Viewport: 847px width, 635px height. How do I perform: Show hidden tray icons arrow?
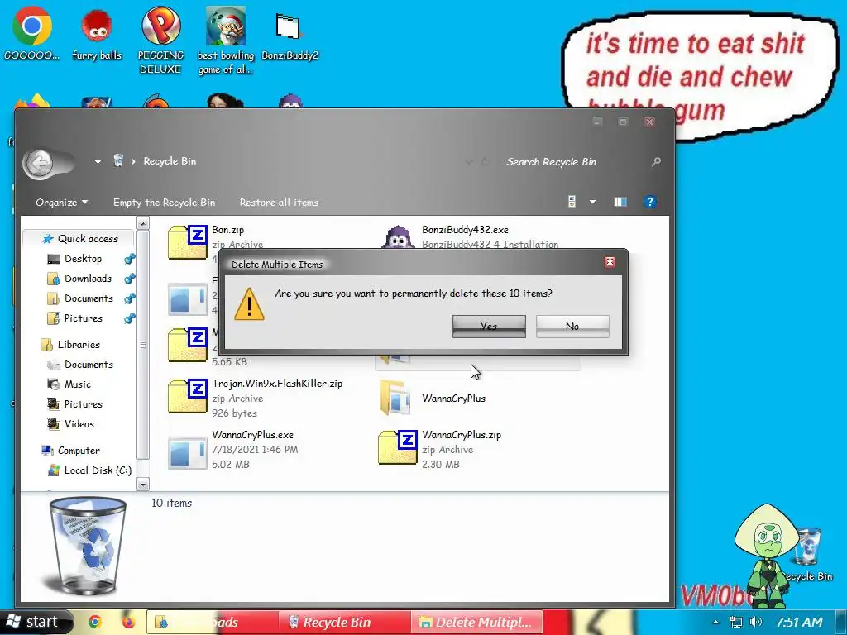point(715,622)
